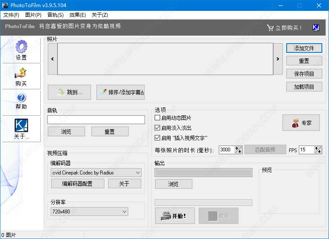The image size is (329, 239).
Task: Click the FPS value 15 field
Action: tap(307, 150)
